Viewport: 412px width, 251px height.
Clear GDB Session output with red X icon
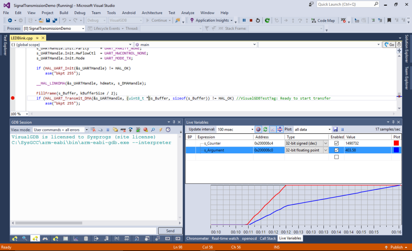93,130
